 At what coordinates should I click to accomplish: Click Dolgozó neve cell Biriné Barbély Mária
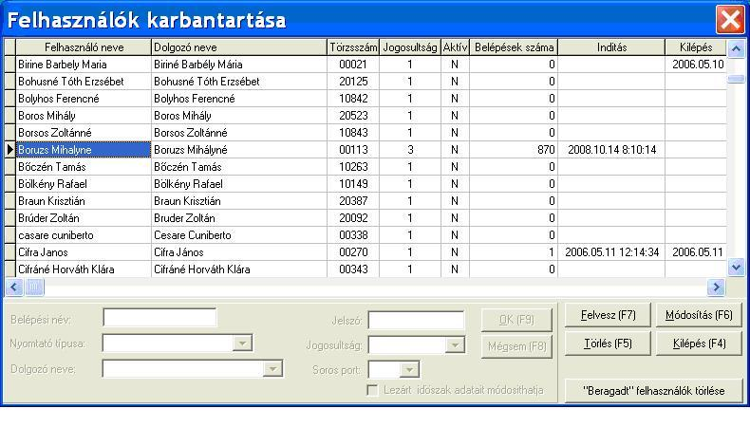click(239, 65)
